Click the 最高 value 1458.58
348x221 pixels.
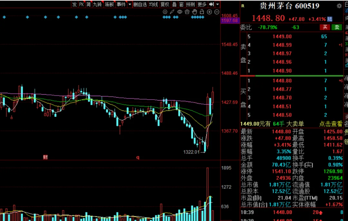coord(333,139)
